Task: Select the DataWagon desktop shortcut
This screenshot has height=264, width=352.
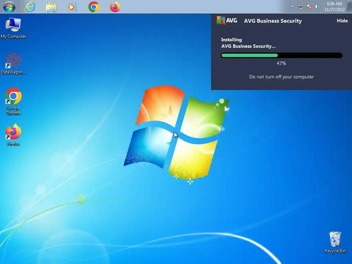Action: [x=13, y=64]
